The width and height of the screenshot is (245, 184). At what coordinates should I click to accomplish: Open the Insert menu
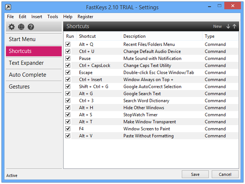pos(37,17)
